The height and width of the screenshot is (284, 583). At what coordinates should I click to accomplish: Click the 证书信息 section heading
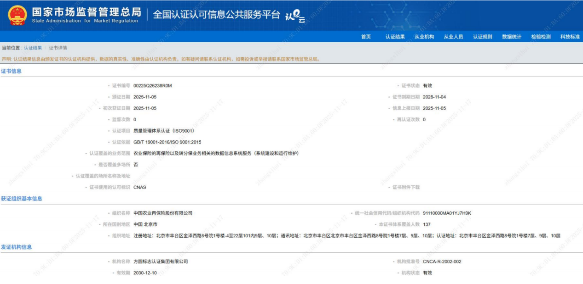11,71
